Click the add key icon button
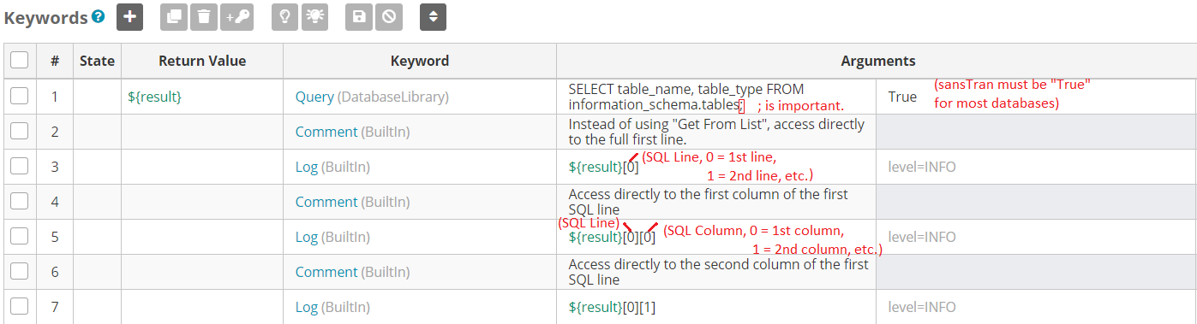 tap(237, 16)
